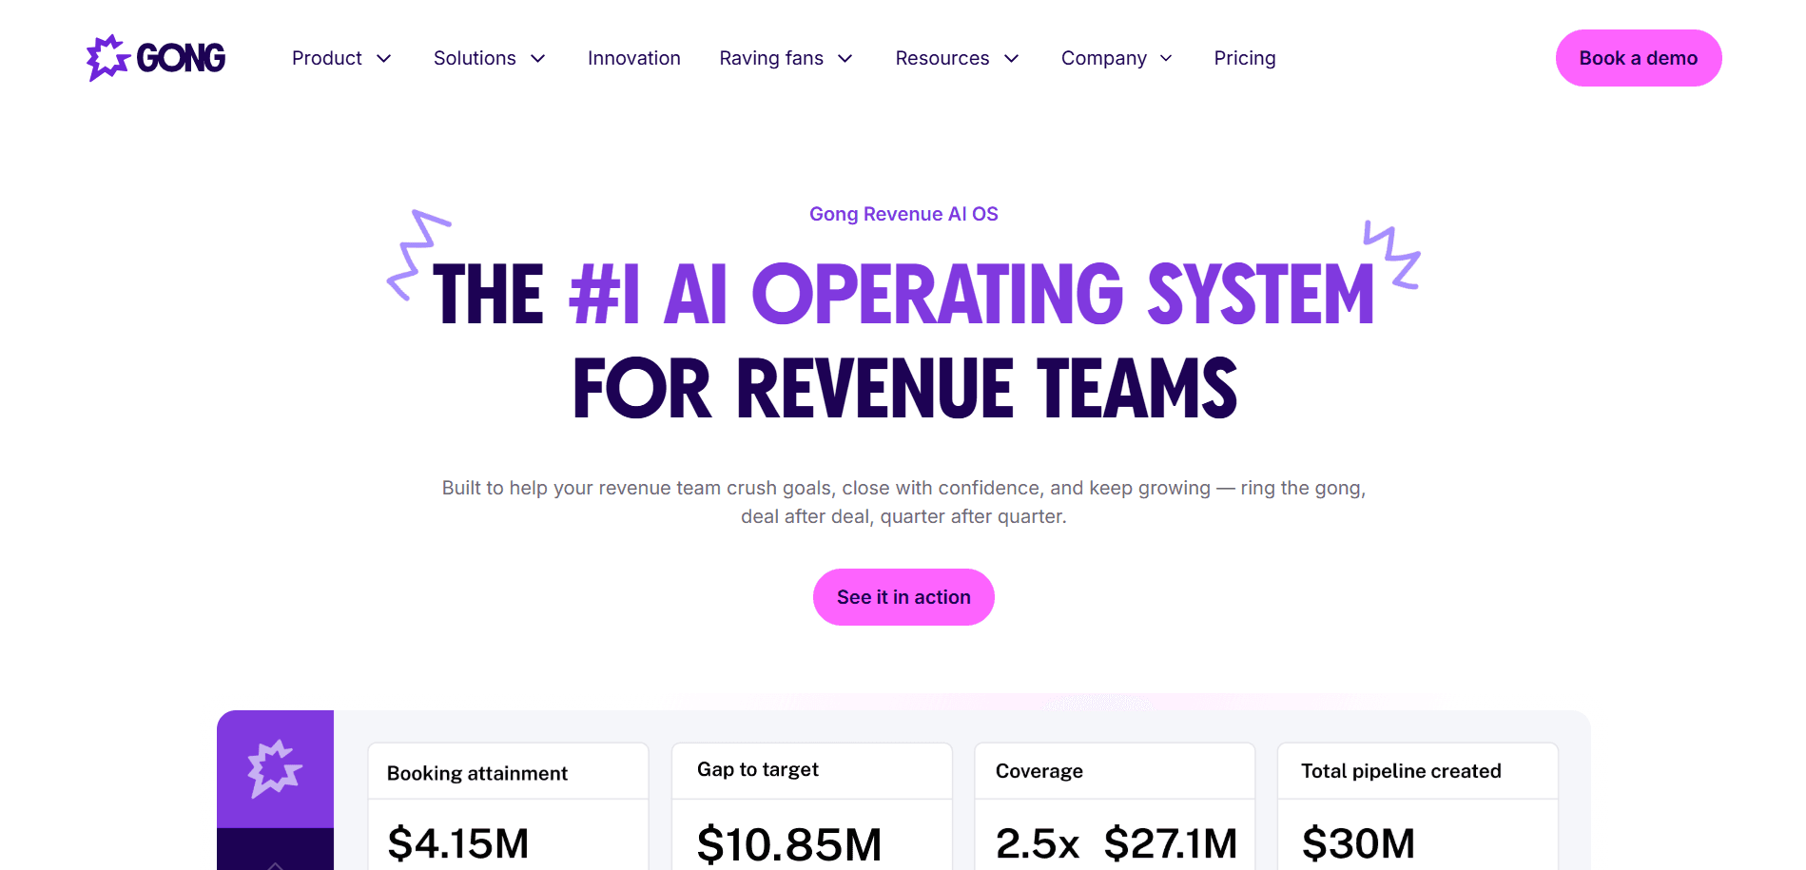Click the $10.85M gap value

(789, 844)
